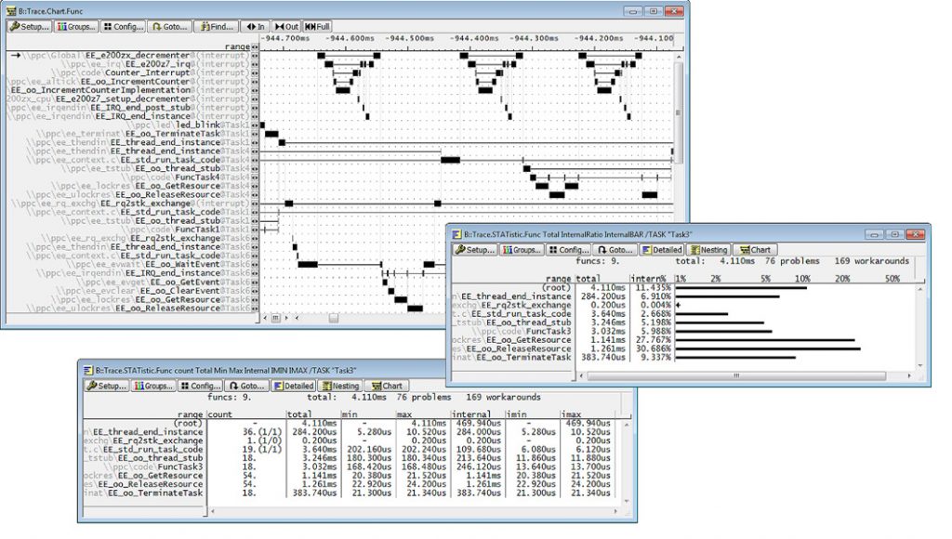This screenshot has height=539, width=952.
Task: Zoom out with the Out button
Action: (286, 27)
